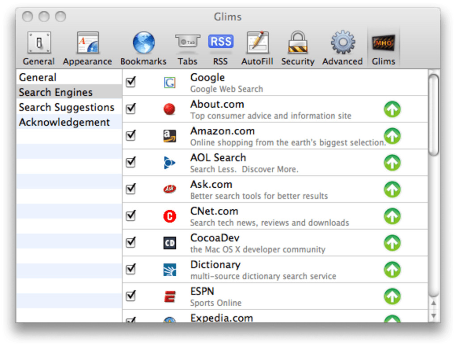Open the General preferences toolbar icon
Screen dimensions: 456x346
[x=39, y=48]
